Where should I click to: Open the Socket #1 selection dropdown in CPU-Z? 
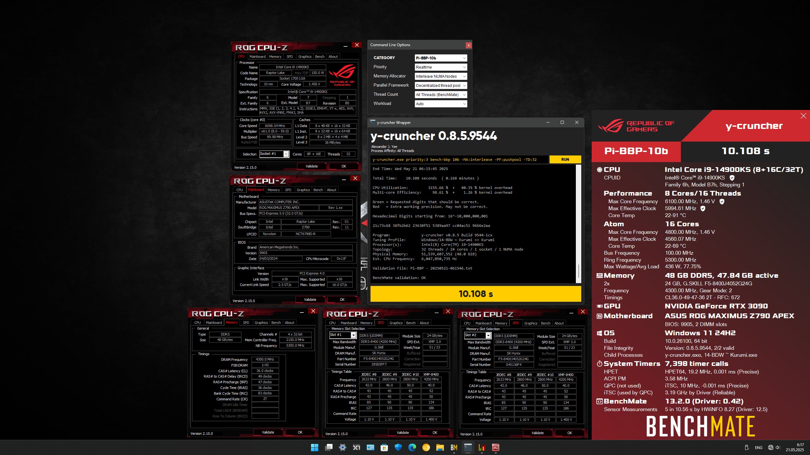pyautogui.click(x=274, y=154)
